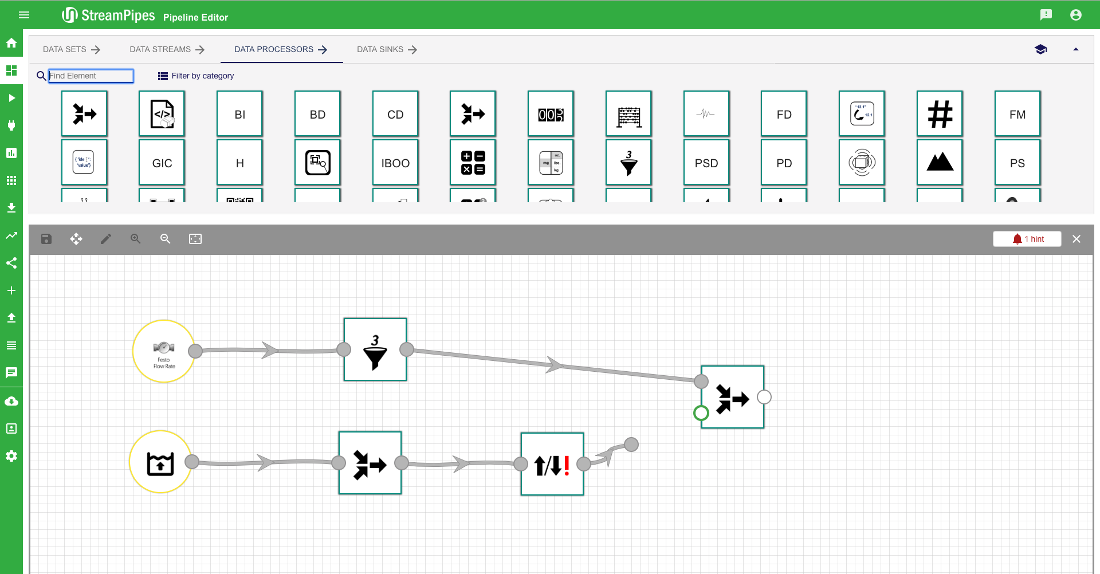Collapse the element panel with up arrow
This screenshot has width=1100, height=574.
click(1075, 49)
